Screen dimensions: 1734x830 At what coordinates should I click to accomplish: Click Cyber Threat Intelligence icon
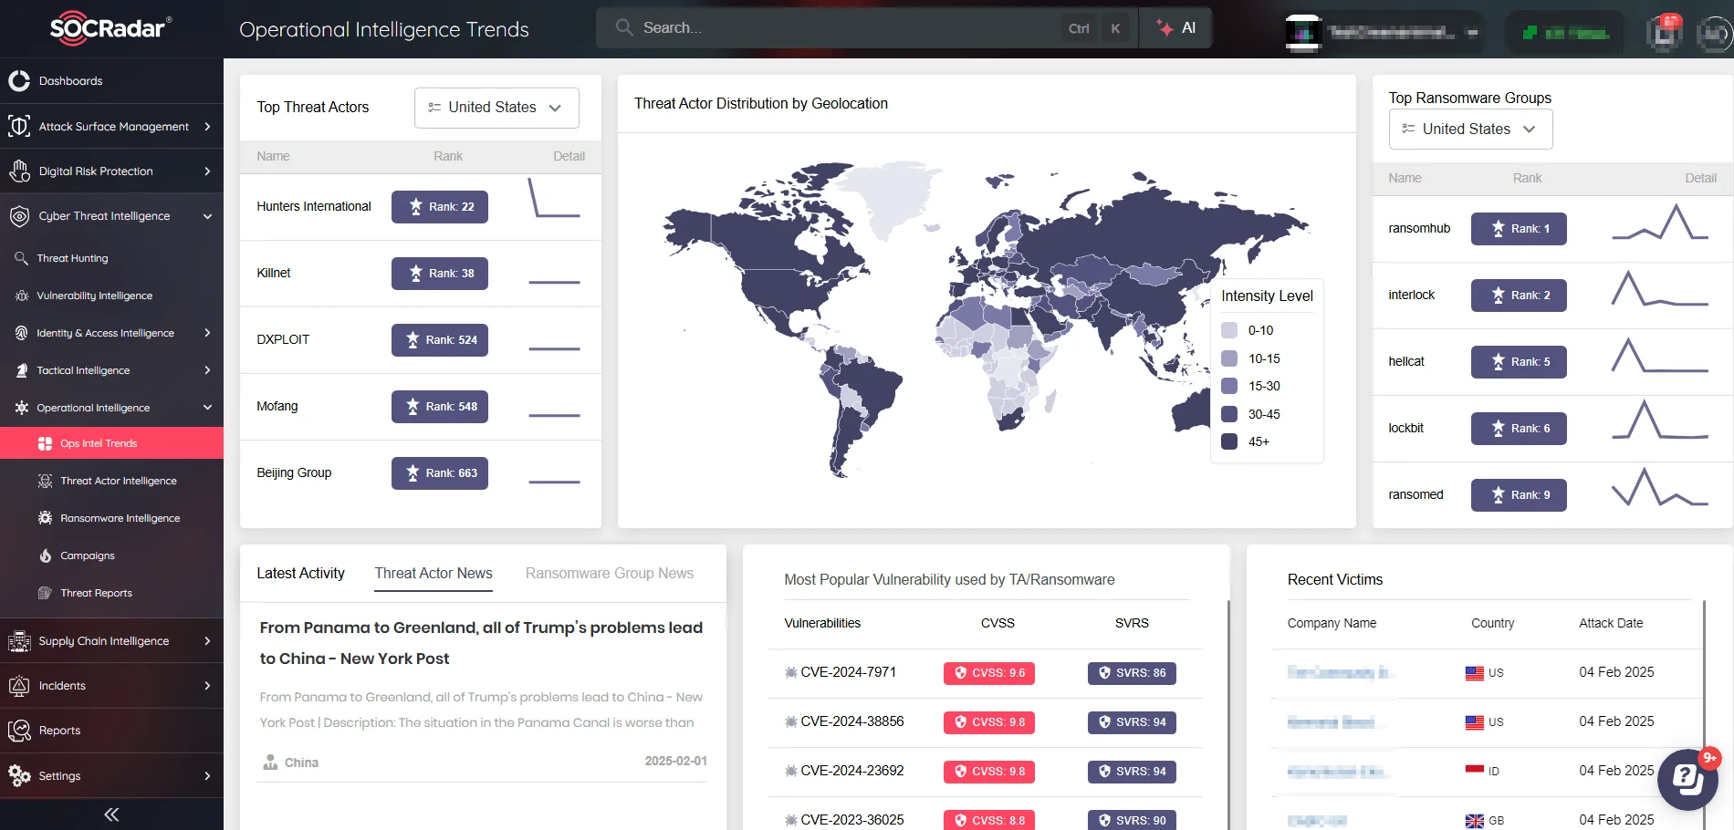pyautogui.click(x=19, y=216)
